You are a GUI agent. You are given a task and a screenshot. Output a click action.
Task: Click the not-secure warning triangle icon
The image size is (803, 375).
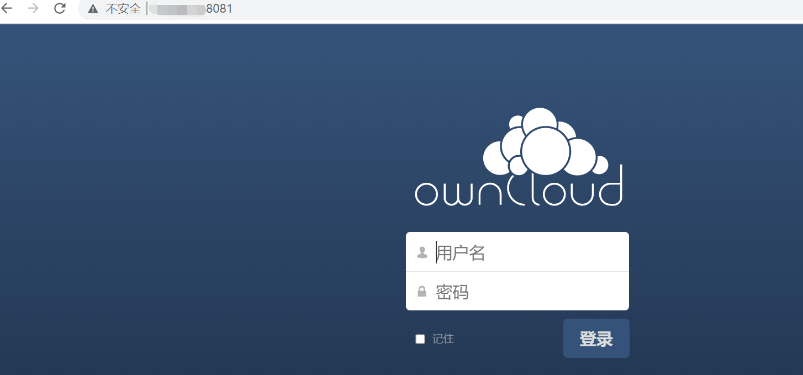[93, 9]
